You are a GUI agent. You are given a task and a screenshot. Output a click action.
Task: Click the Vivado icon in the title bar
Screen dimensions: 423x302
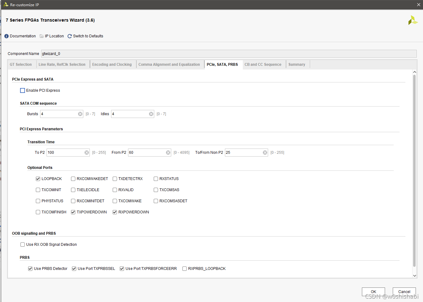(x=6, y=5)
